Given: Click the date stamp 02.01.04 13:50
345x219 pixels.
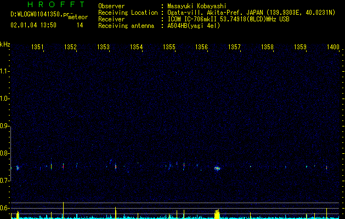Looking at the screenshot, I should click(x=33, y=25).
